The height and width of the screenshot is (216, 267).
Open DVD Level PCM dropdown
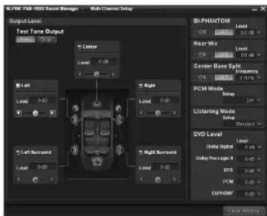[x=259, y=182]
